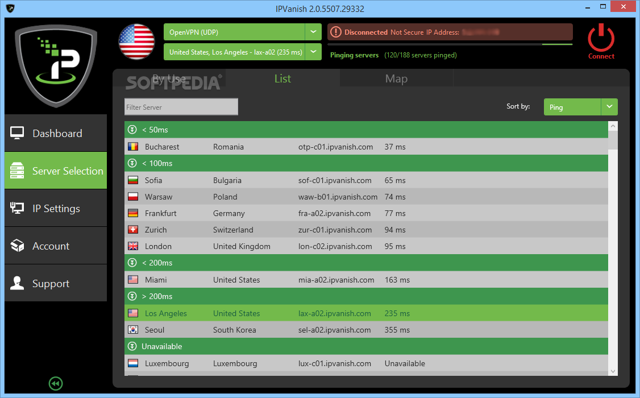Screen dimensions: 640x398
Task: Click the Miami row US flag icon
Action: click(133, 280)
